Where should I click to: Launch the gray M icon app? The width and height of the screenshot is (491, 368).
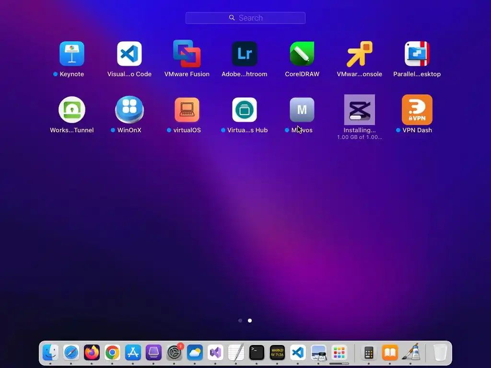point(302,110)
